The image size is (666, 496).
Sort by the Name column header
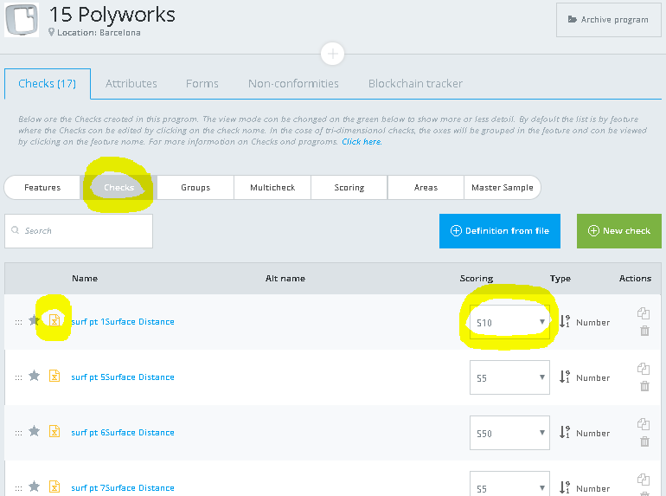[x=85, y=279]
